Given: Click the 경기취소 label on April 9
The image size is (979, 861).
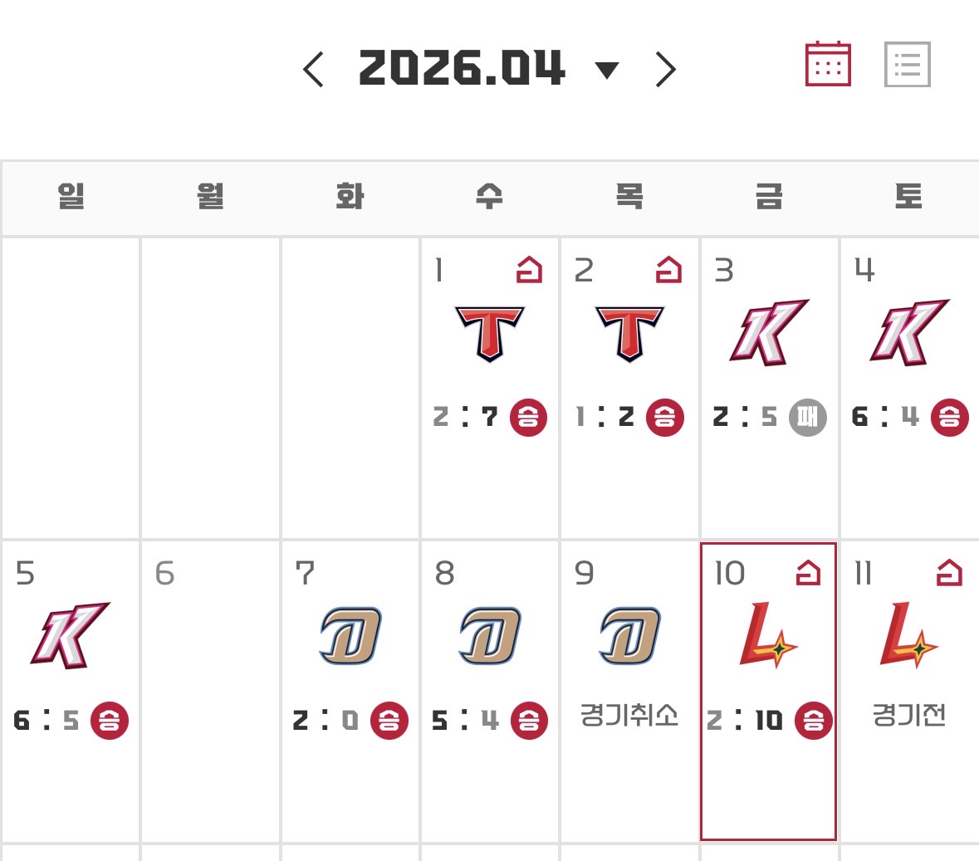Looking at the screenshot, I should (x=629, y=714).
